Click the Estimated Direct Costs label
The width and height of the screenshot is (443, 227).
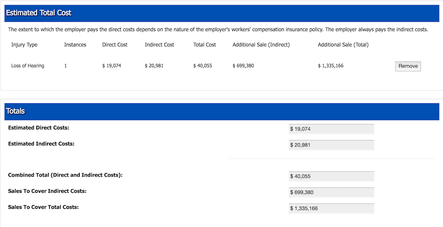[x=39, y=128]
